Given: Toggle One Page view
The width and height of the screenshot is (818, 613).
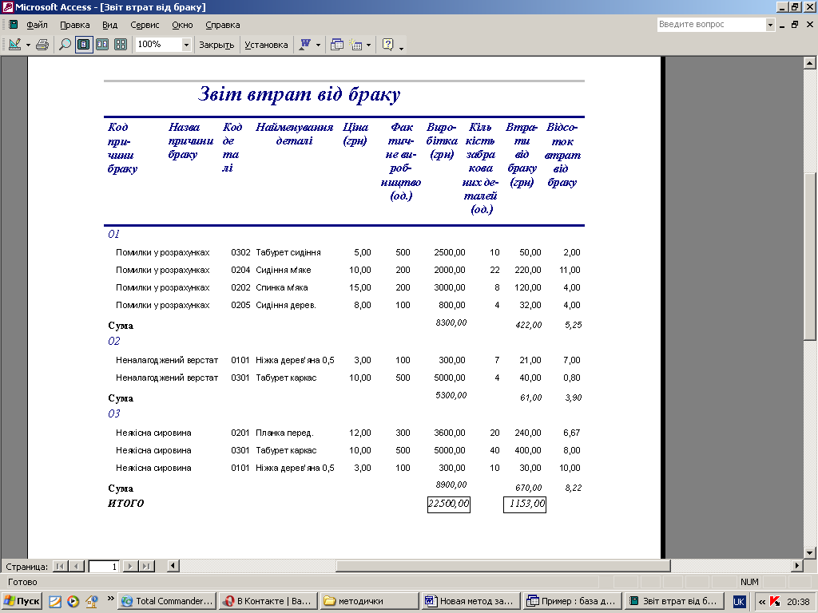Looking at the screenshot, I should tap(83, 45).
